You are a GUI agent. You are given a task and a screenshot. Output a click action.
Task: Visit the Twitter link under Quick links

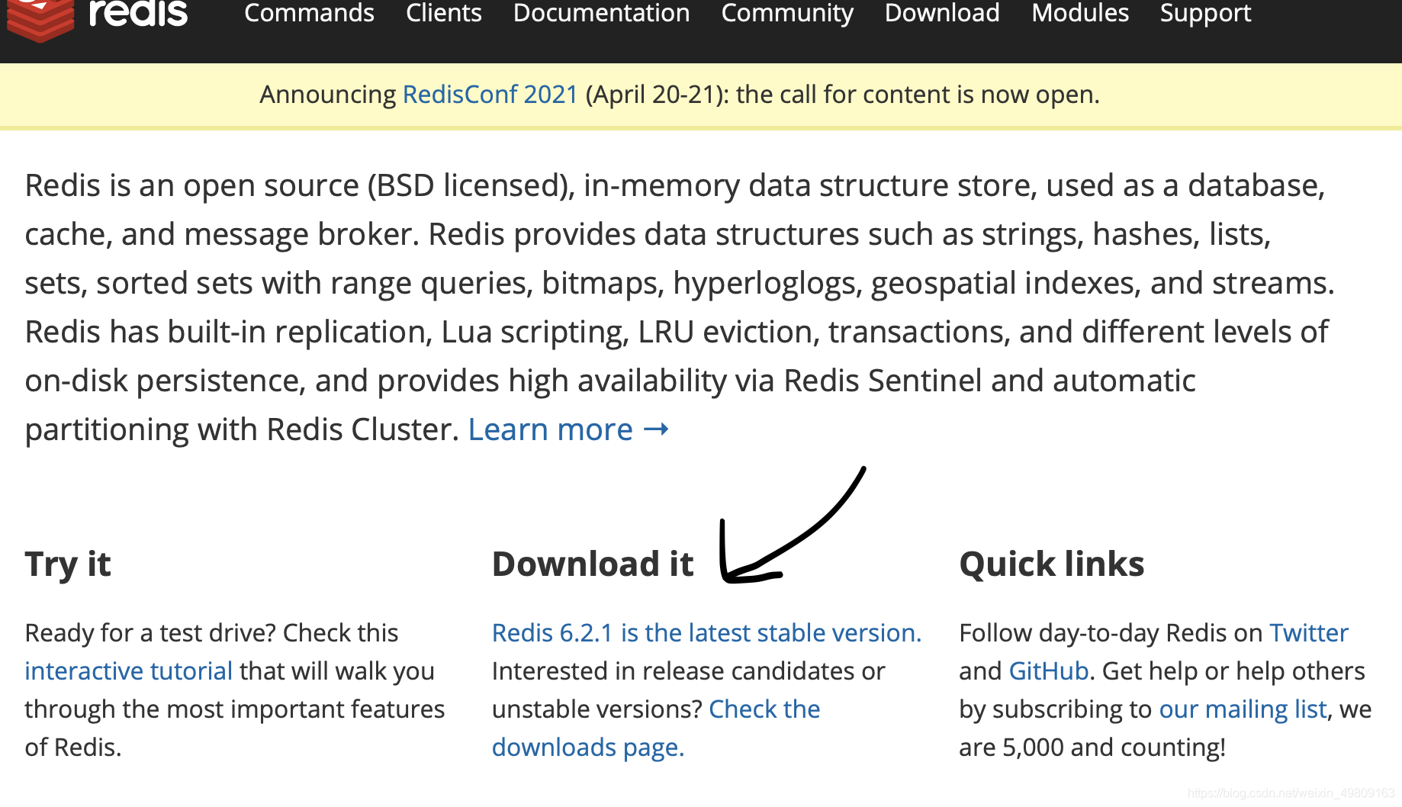pos(1308,633)
